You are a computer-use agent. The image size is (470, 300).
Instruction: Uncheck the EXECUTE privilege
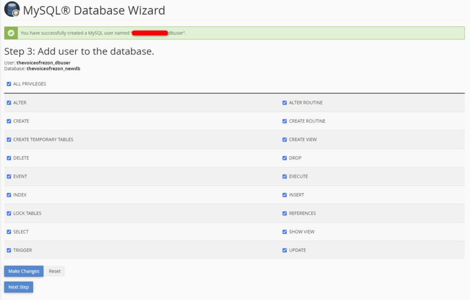pyautogui.click(x=285, y=176)
